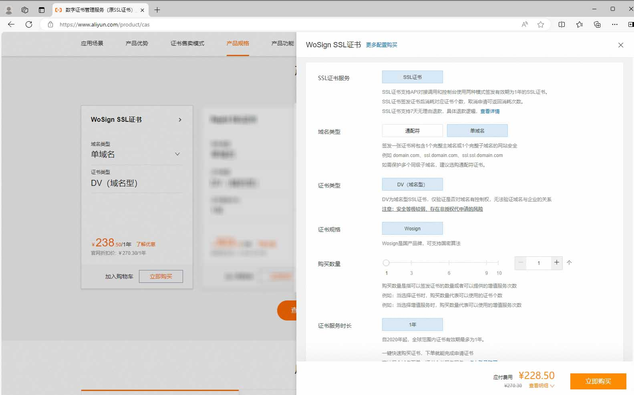This screenshot has width=634, height=395.
Task: Increase purchase quantity with plus button
Action: tap(557, 263)
